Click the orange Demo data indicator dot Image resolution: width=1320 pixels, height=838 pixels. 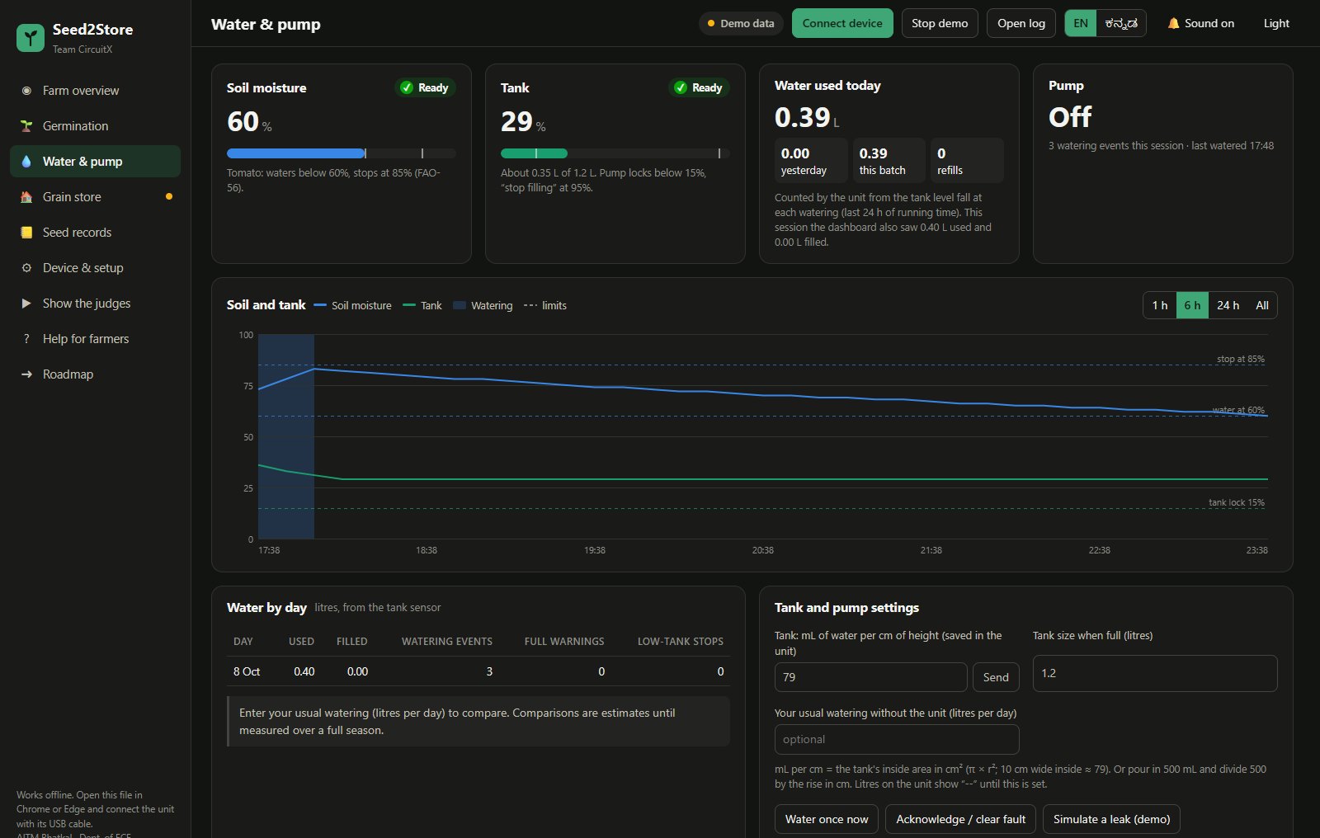(x=711, y=23)
